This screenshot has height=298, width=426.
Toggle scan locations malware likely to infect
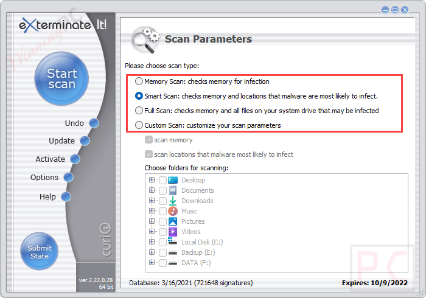(x=148, y=154)
